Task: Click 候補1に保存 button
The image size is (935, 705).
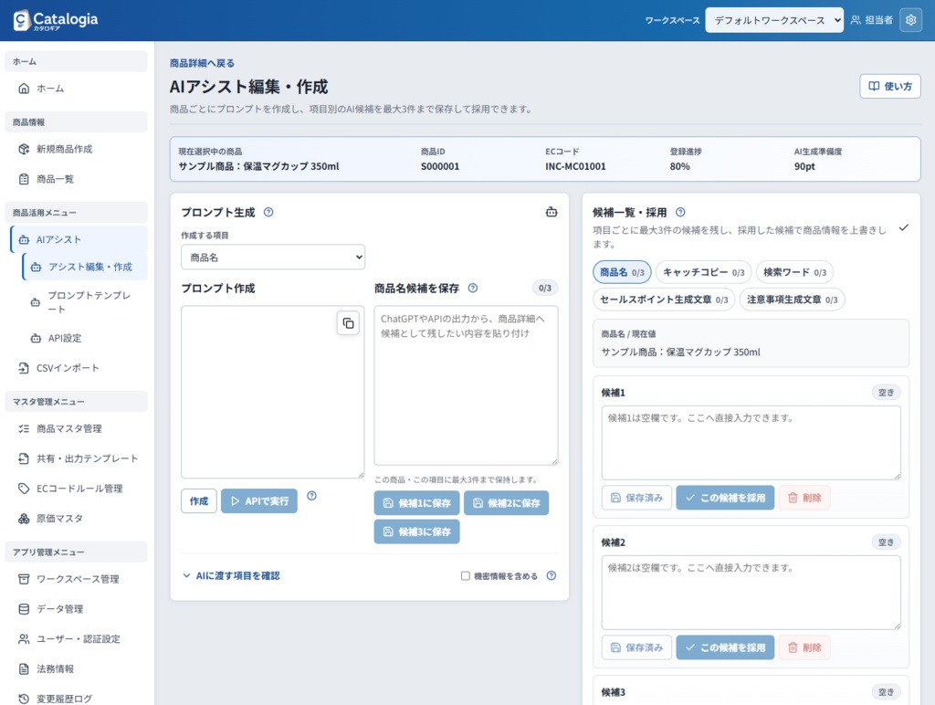Action: tap(416, 503)
